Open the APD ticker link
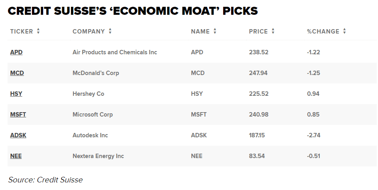The image size is (378, 190). 16,52
